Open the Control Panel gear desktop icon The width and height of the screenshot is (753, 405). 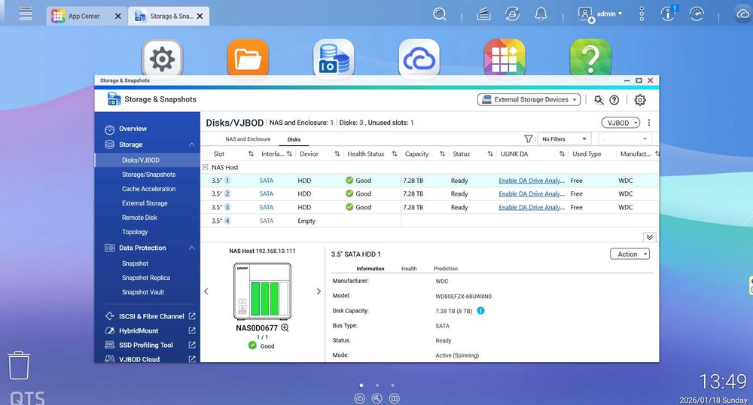point(163,59)
